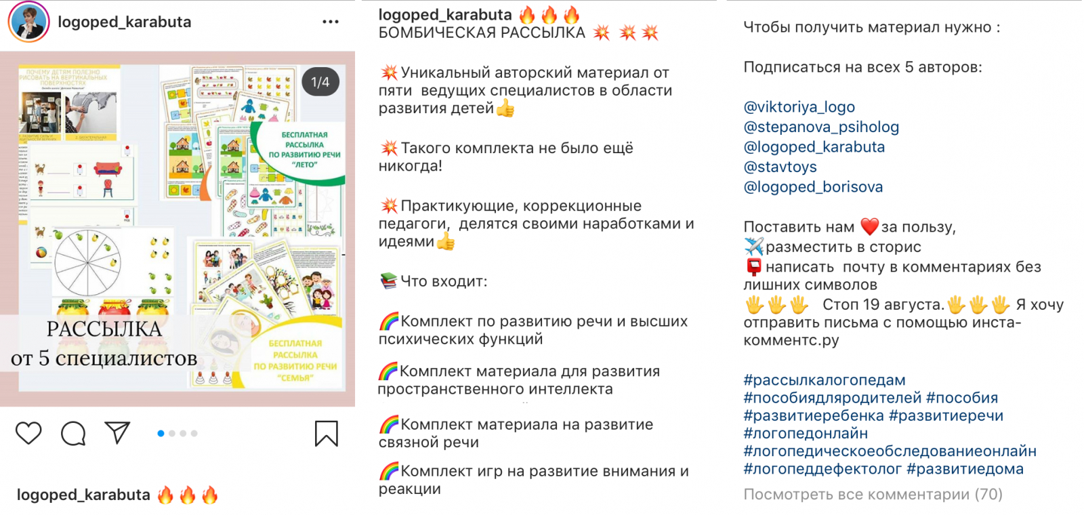Select the second carousel dot indicator
1084x515 pixels.
[172, 433]
